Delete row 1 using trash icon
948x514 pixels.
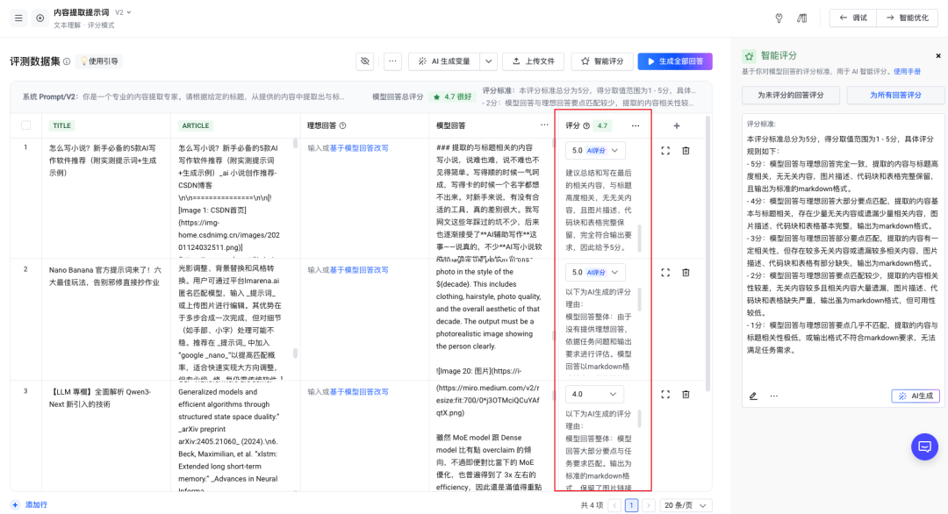point(686,151)
